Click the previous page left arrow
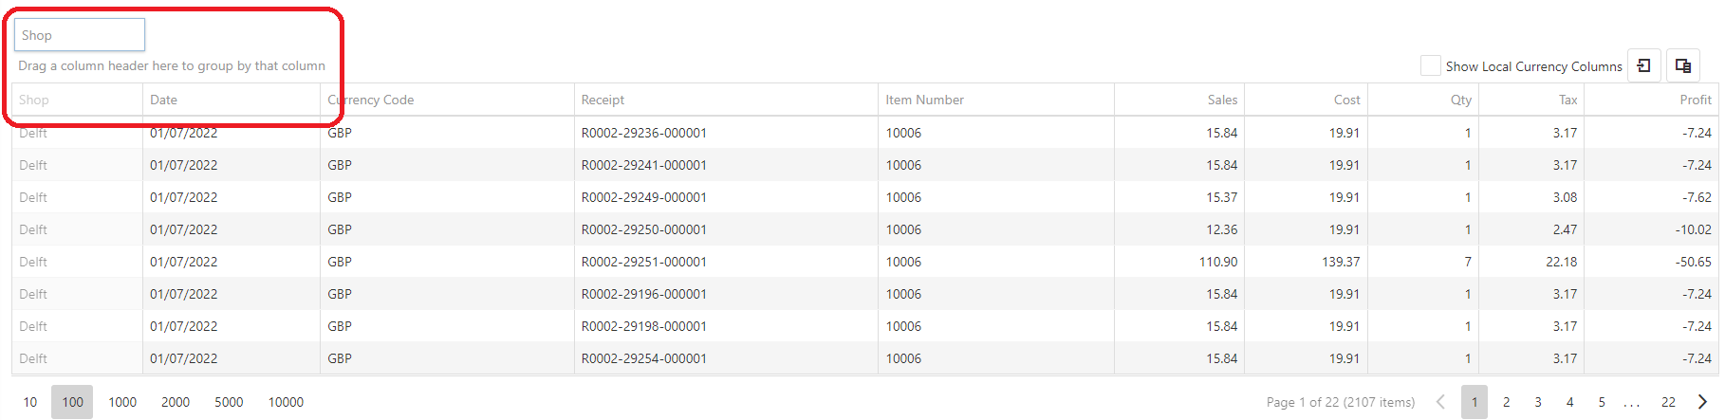This screenshot has height=420, width=1725. [1440, 402]
